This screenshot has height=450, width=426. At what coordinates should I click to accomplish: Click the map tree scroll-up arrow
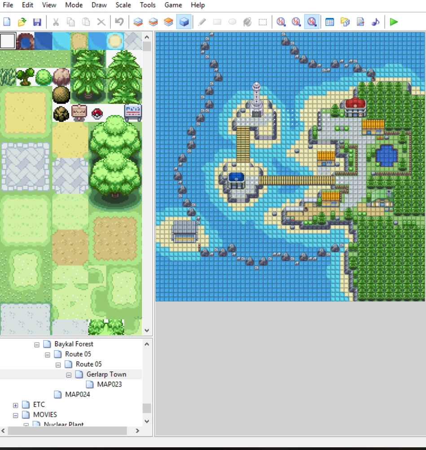pos(147,344)
